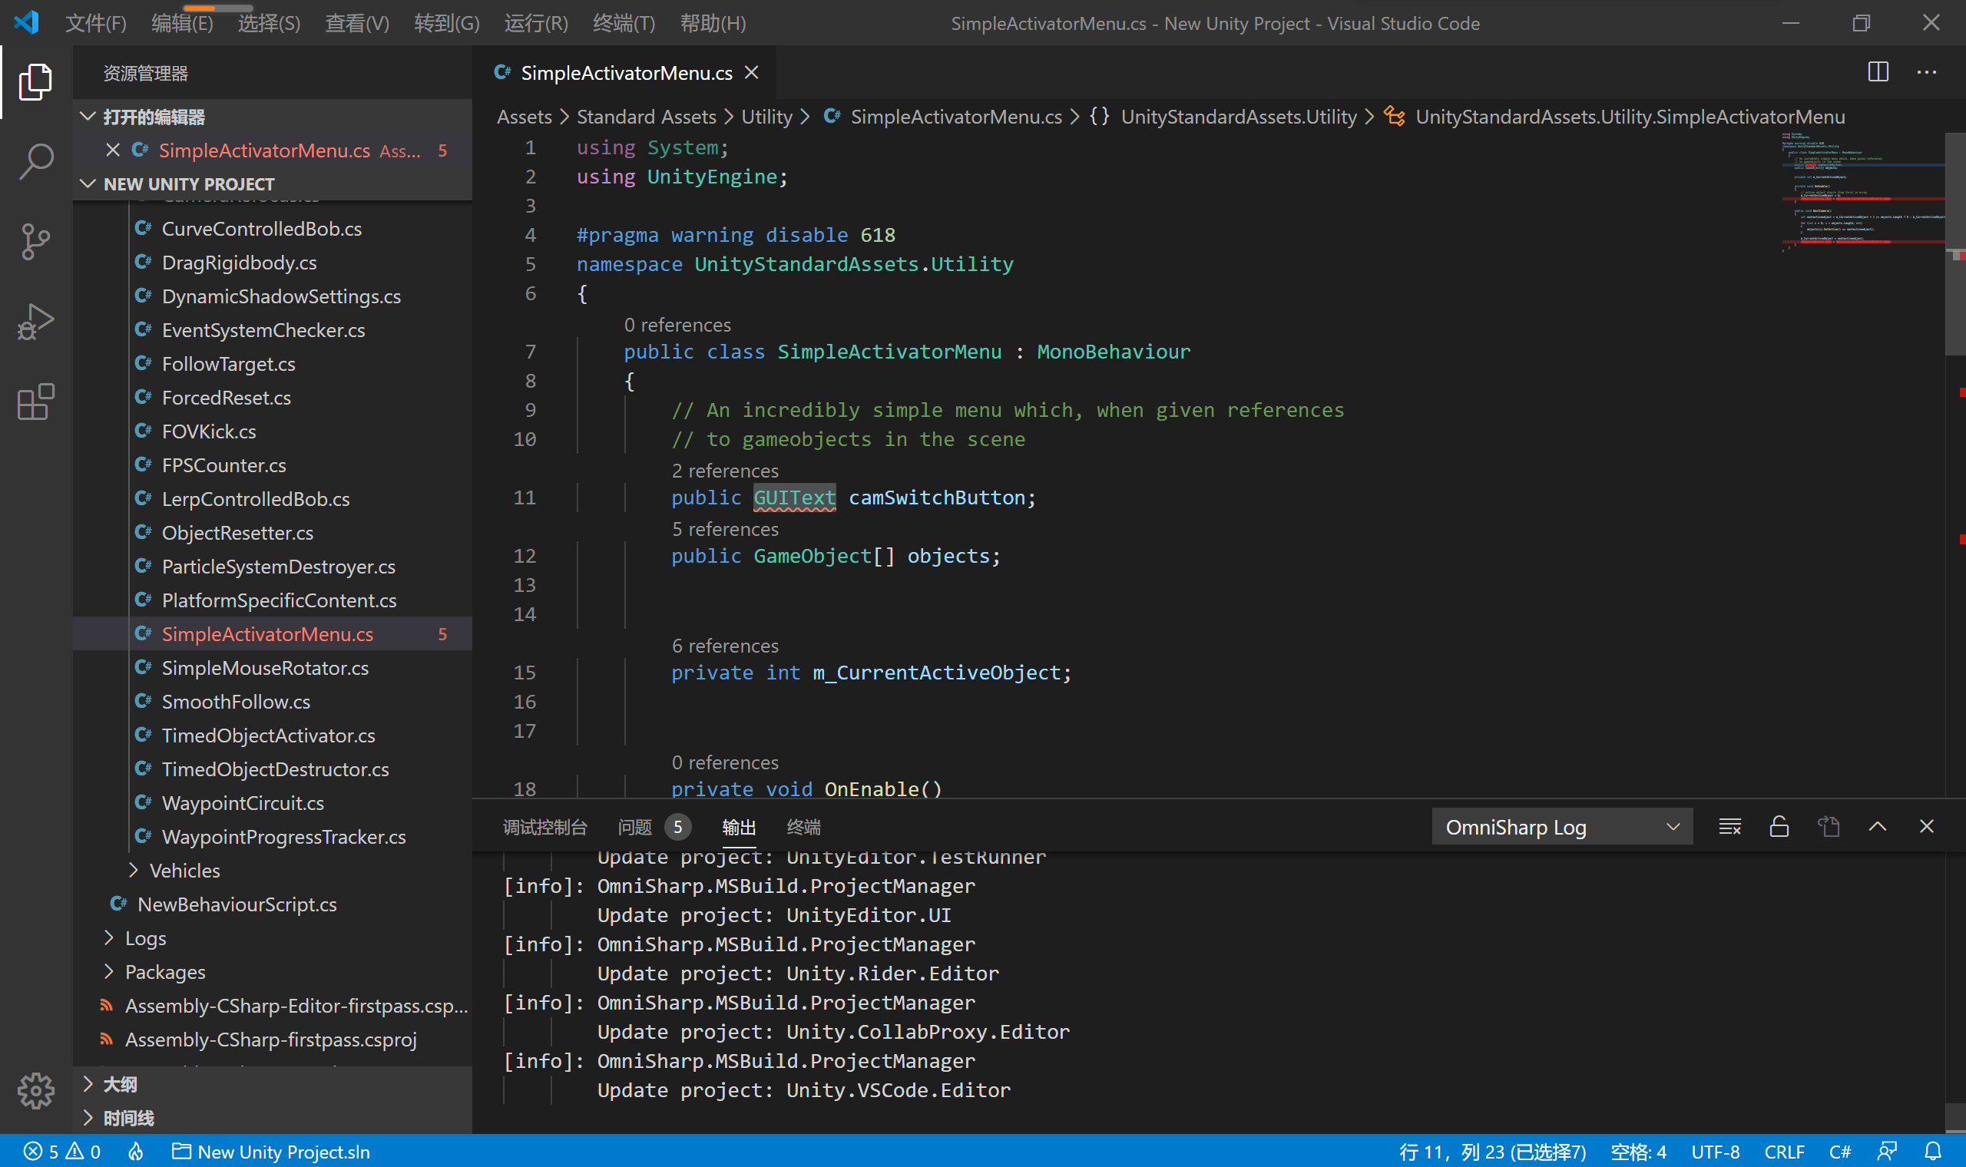This screenshot has height=1167, width=1966.
Task: Go to line via 行 11 status
Action: tap(1492, 1152)
